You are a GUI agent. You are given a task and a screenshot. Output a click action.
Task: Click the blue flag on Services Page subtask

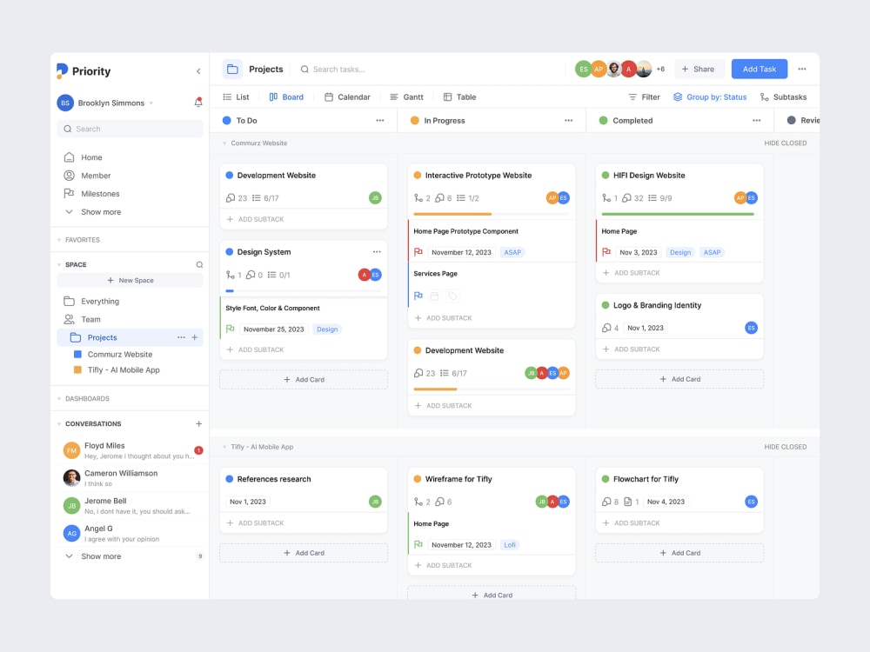pos(418,296)
